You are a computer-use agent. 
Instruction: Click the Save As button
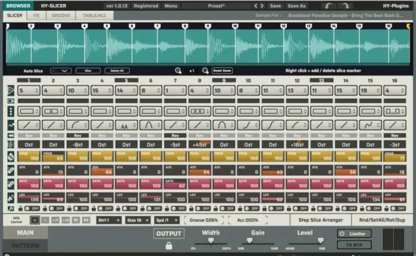(296, 5)
